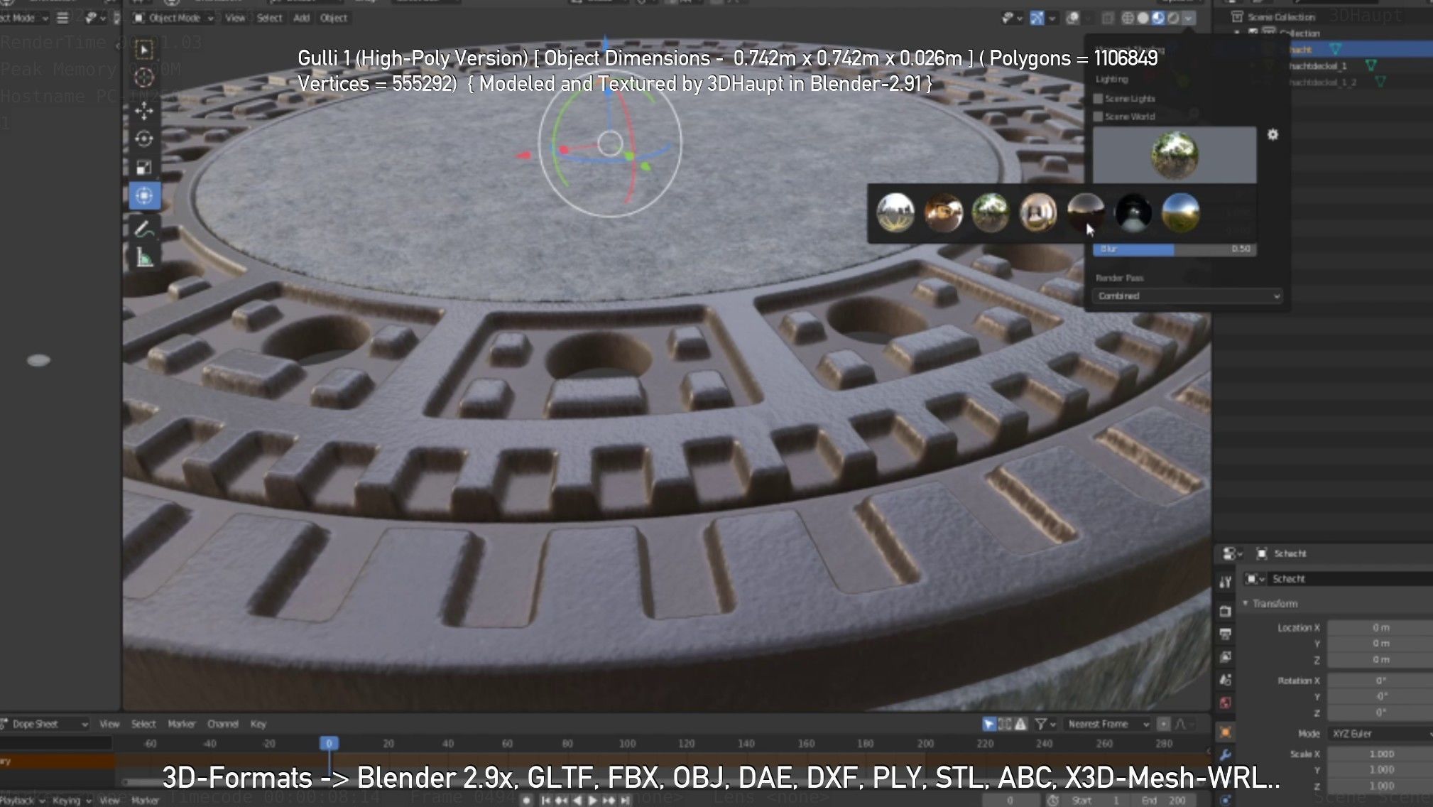Select the Measure tool
This screenshot has width=1433, height=807.
click(144, 257)
